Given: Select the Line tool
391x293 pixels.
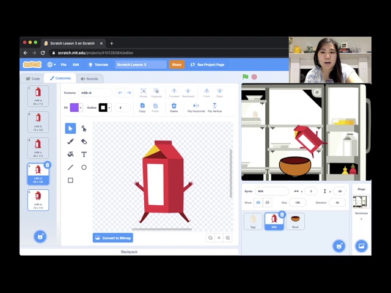Looking at the screenshot, I should point(70,167).
